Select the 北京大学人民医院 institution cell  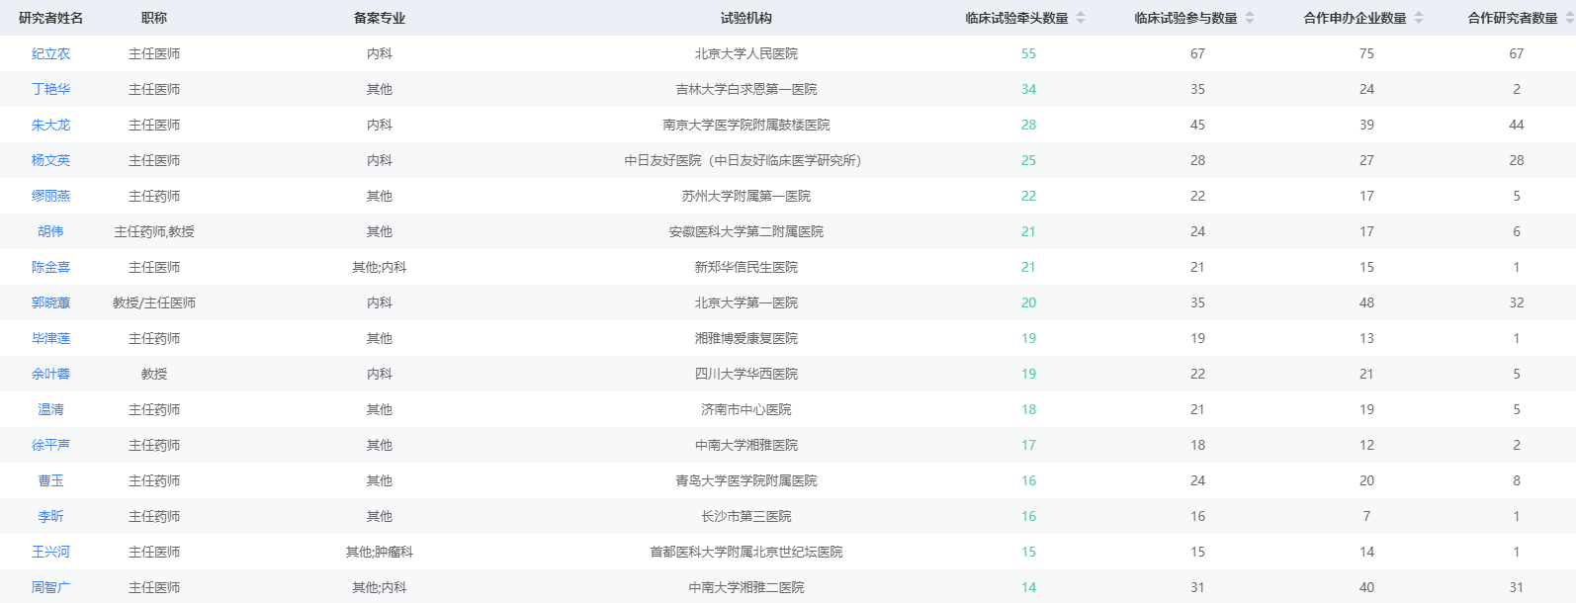click(746, 53)
